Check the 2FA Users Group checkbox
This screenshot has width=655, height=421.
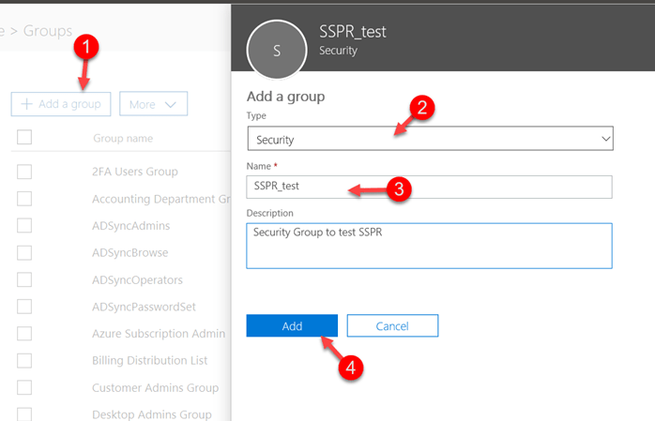pos(24,172)
